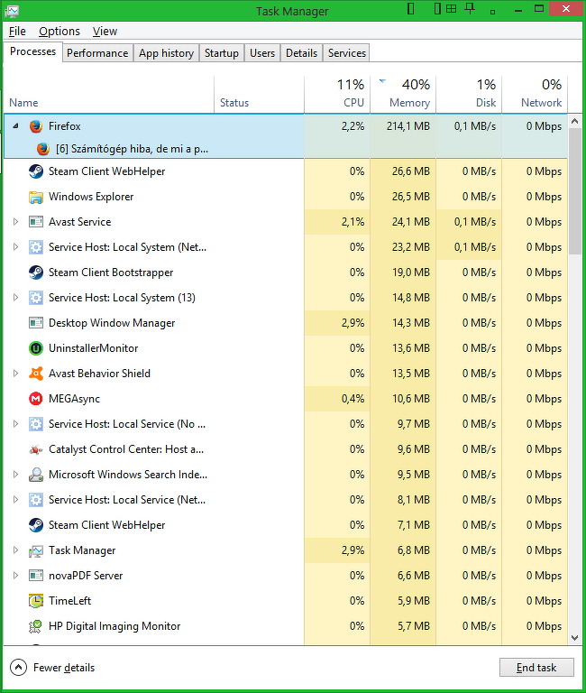
Task: Switch to the Performance tab
Action: pos(97,53)
